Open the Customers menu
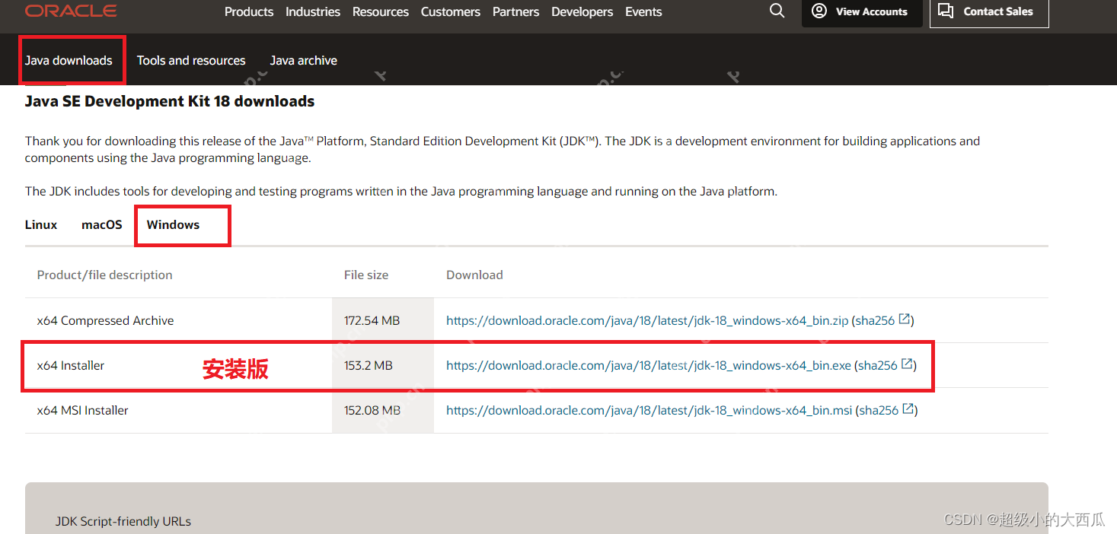 click(451, 11)
